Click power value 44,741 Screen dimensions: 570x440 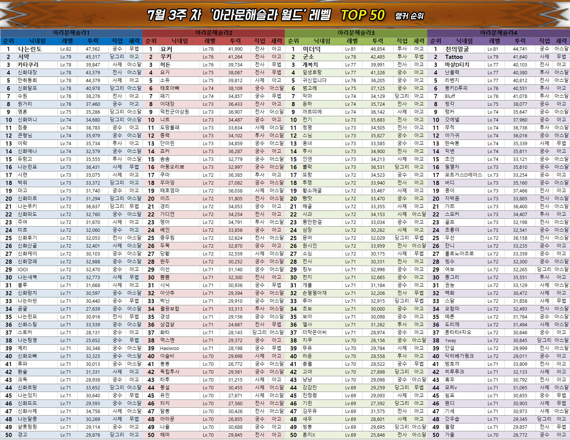tap(520, 49)
